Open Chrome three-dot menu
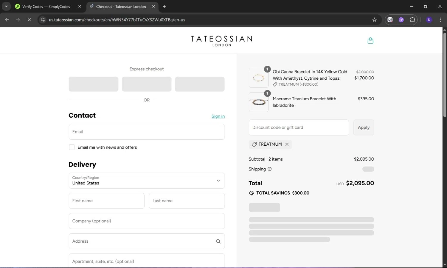Screen dimensions: 447x268 pos(440,20)
